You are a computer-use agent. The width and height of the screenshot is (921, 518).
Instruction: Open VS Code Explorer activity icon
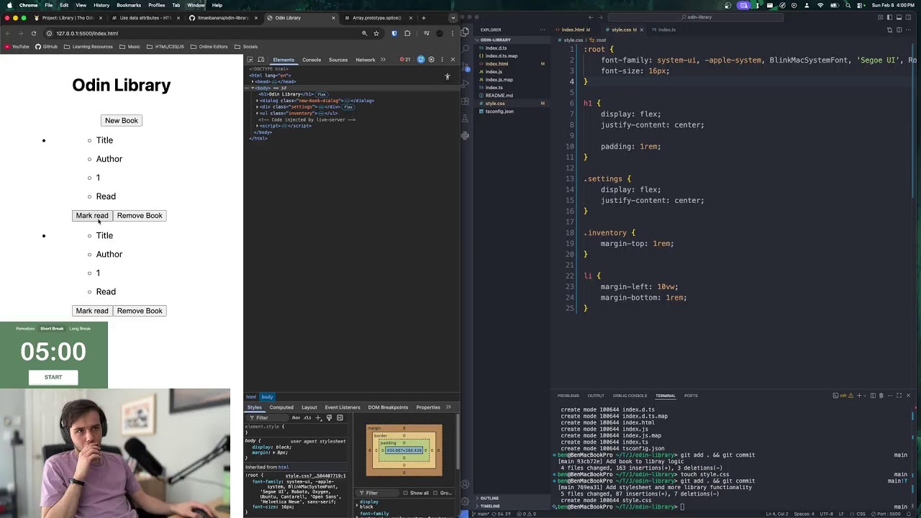point(466,30)
